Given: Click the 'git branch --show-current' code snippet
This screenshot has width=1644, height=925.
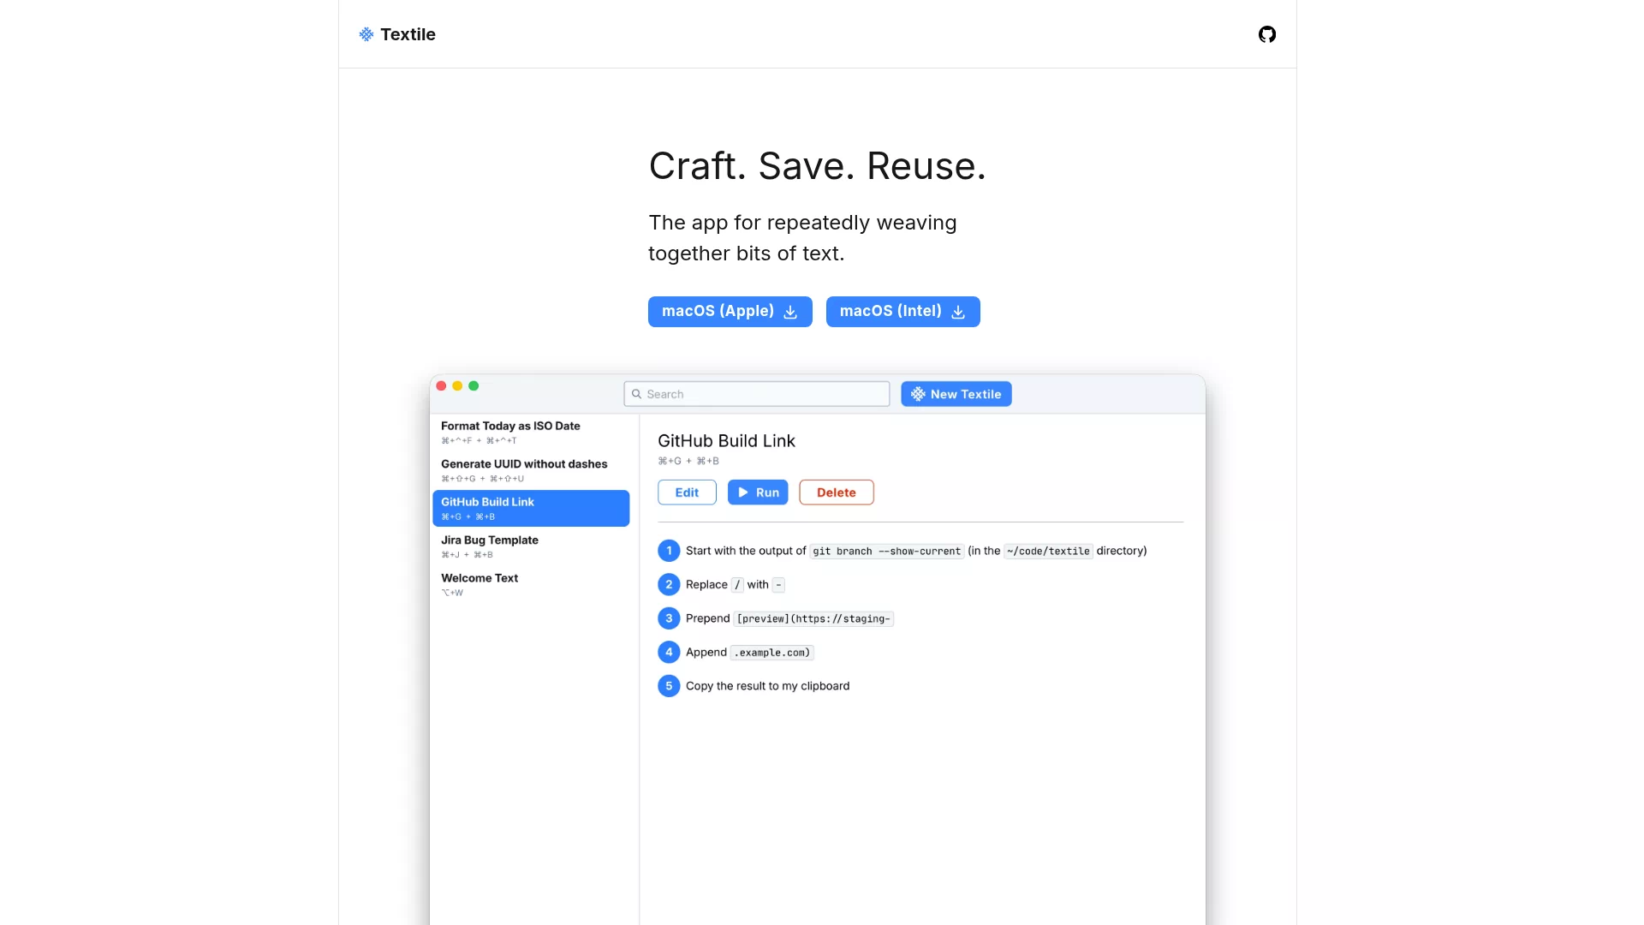Looking at the screenshot, I should (887, 552).
